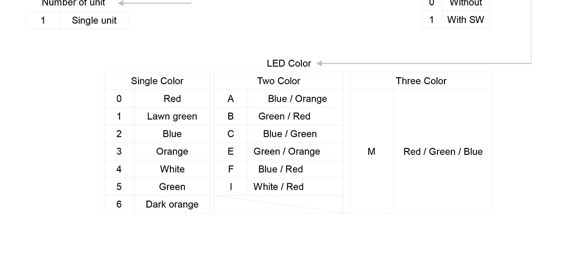
Task: Choose "Dark orange" in the Single Color table
Action: 172,204
